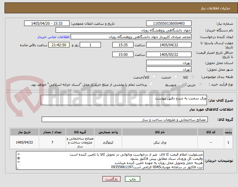
Task: Click the استان محل تحویل field تهران
Action: point(169,63)
